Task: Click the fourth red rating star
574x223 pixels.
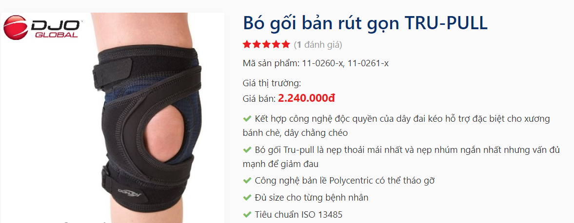Action: click(276, 45)
